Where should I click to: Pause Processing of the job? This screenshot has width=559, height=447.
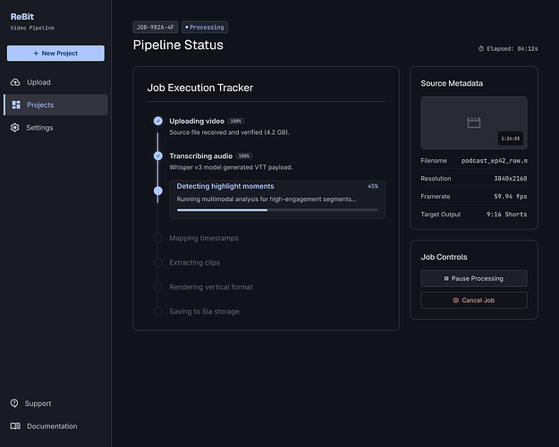click(x=474, y=278)
